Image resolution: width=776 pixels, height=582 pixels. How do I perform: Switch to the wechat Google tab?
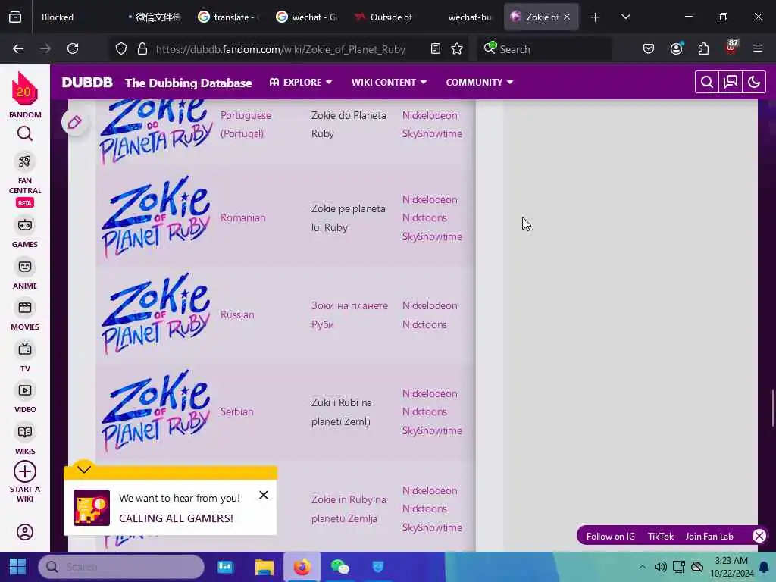click(307, 17)
